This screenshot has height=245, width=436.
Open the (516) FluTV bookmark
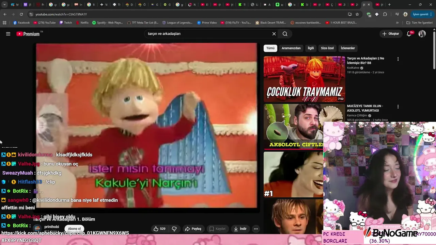[x=236, y=23]
